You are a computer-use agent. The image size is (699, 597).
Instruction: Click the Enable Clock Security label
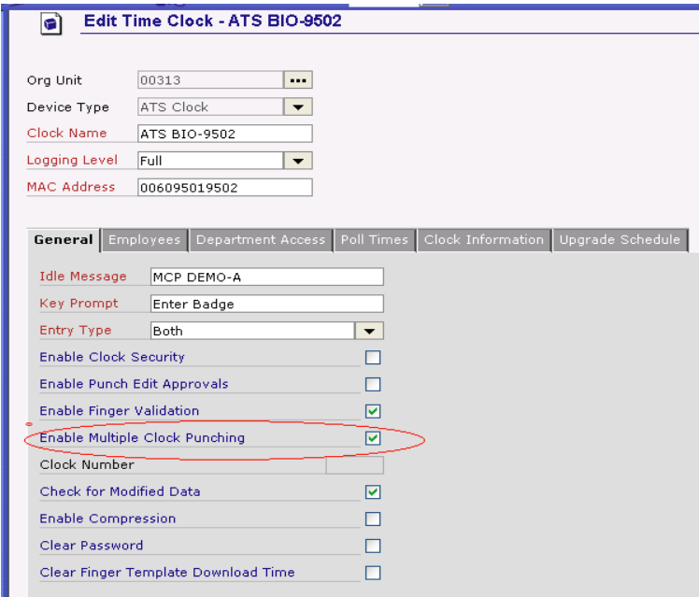tap(112, 357)
